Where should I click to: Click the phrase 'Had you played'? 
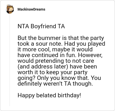coord(85,44)
